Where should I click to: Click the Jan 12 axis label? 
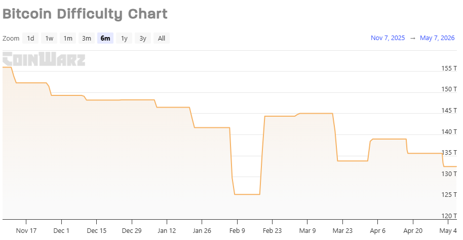pyautogui.click(x=167, y=230)
